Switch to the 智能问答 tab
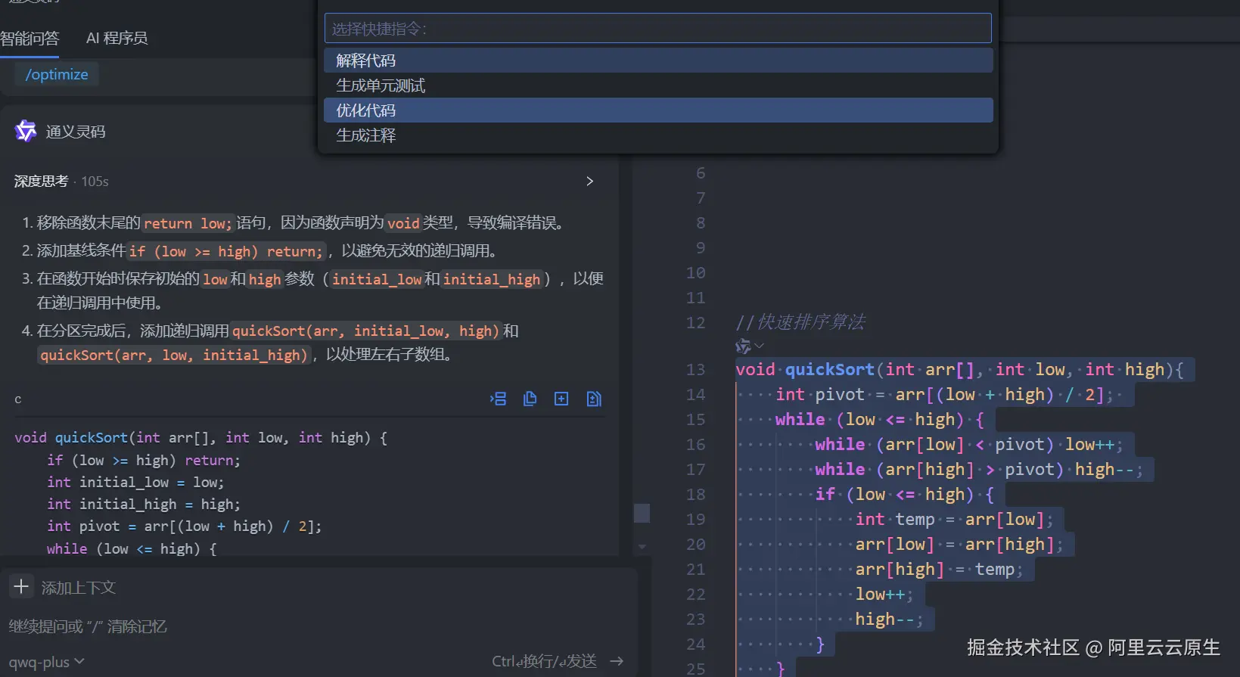 click(30, 38)
